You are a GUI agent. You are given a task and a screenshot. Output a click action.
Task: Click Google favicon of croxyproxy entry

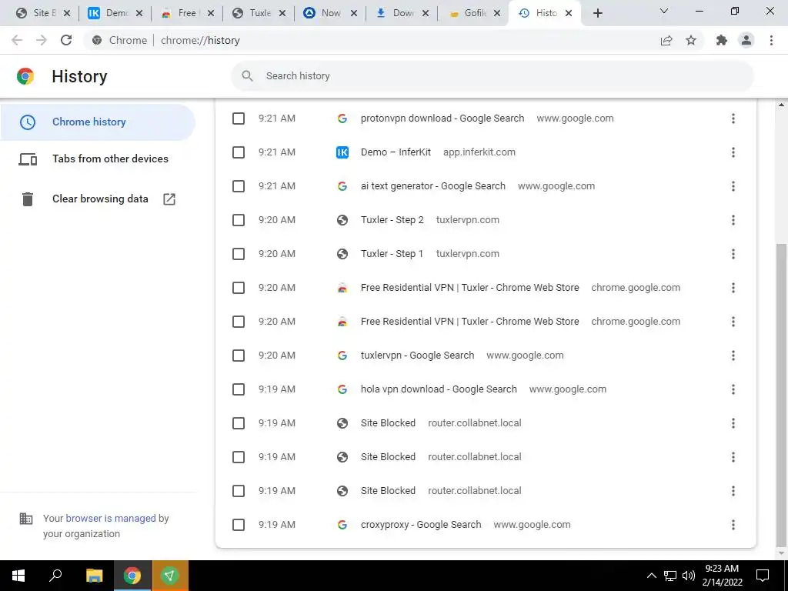coord(342,525)
